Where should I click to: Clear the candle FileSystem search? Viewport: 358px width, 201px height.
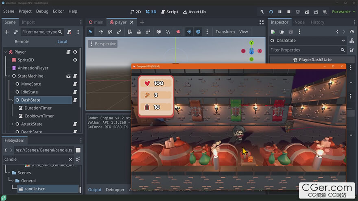tap(70, 160)
